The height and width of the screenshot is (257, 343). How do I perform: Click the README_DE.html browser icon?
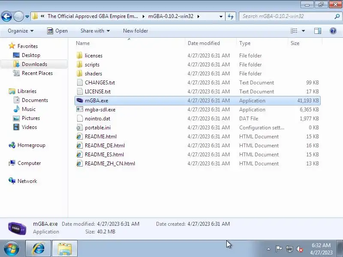pos(80,145)
